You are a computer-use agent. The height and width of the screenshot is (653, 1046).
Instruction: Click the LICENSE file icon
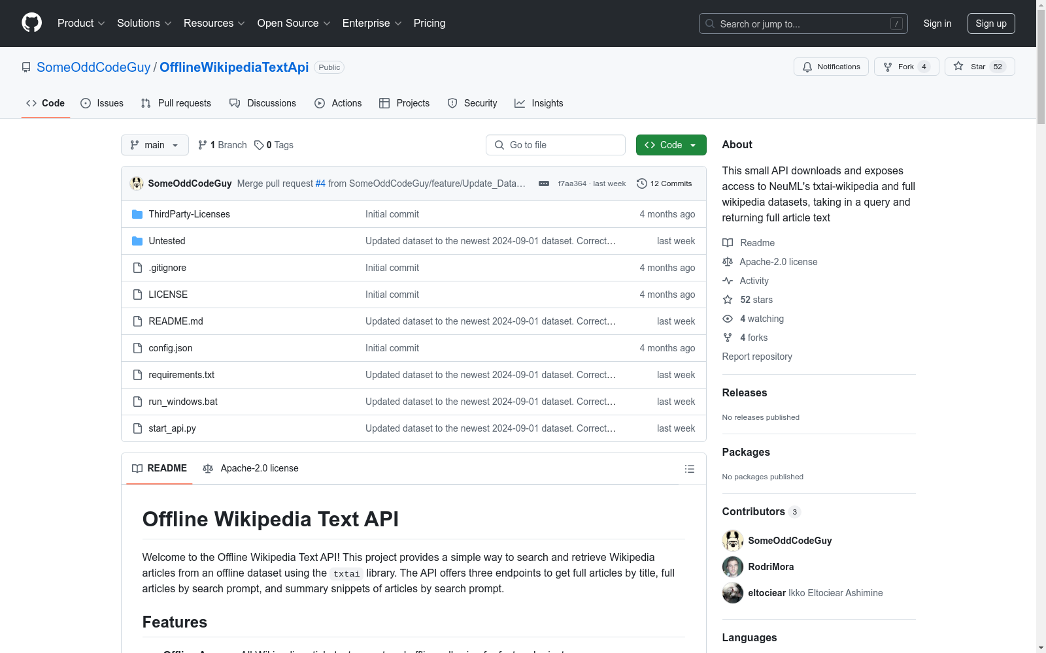pyautogui.click(x=137, y=295)
